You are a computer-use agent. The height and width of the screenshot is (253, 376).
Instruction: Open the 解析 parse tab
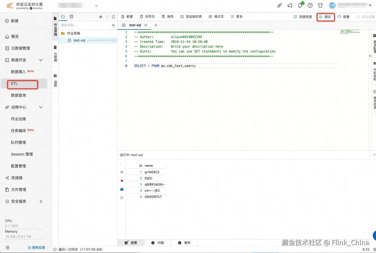tap(184, 243)
